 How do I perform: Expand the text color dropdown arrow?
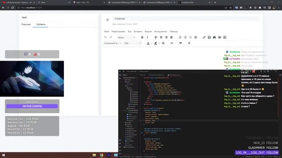152,43
